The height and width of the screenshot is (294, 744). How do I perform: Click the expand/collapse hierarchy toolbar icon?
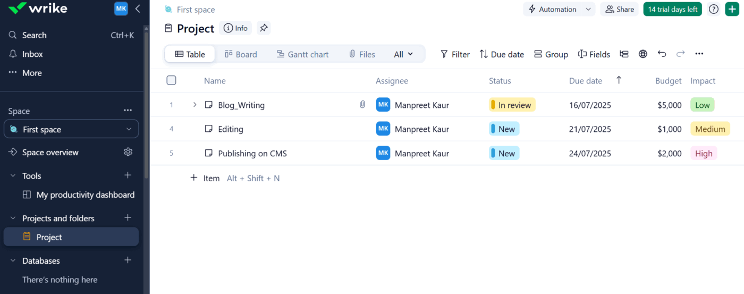pos(624,54)
